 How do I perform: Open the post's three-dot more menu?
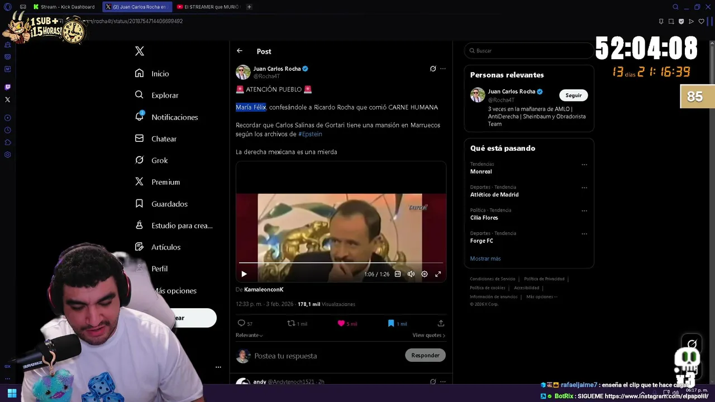click(443, 69)
